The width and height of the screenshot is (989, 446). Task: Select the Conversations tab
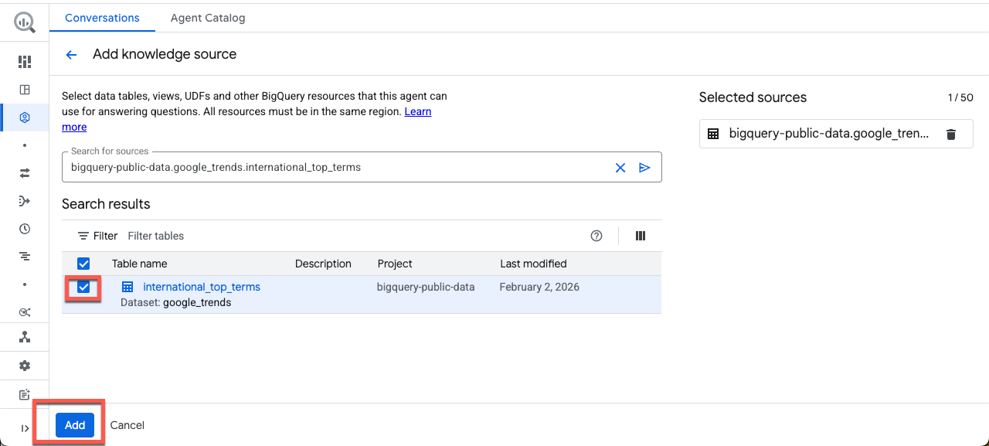102,18
